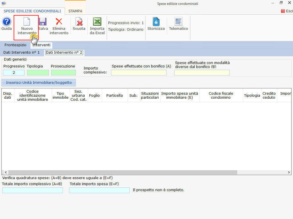Open Dati Intervento n° 1 tab
Viewport: 293px width, 219px height.
coord(22,53)
